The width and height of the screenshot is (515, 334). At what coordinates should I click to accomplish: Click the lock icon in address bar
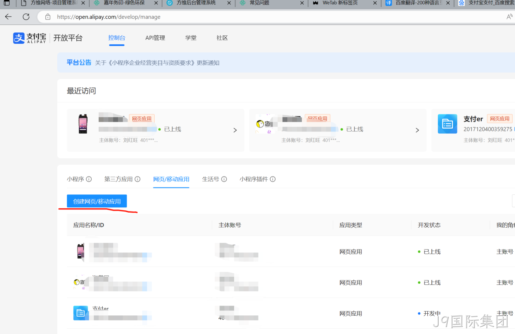pos(48,17)
